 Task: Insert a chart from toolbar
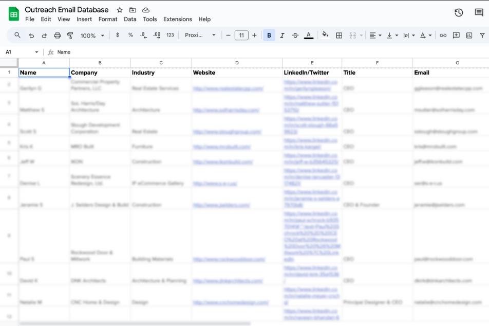469,35
